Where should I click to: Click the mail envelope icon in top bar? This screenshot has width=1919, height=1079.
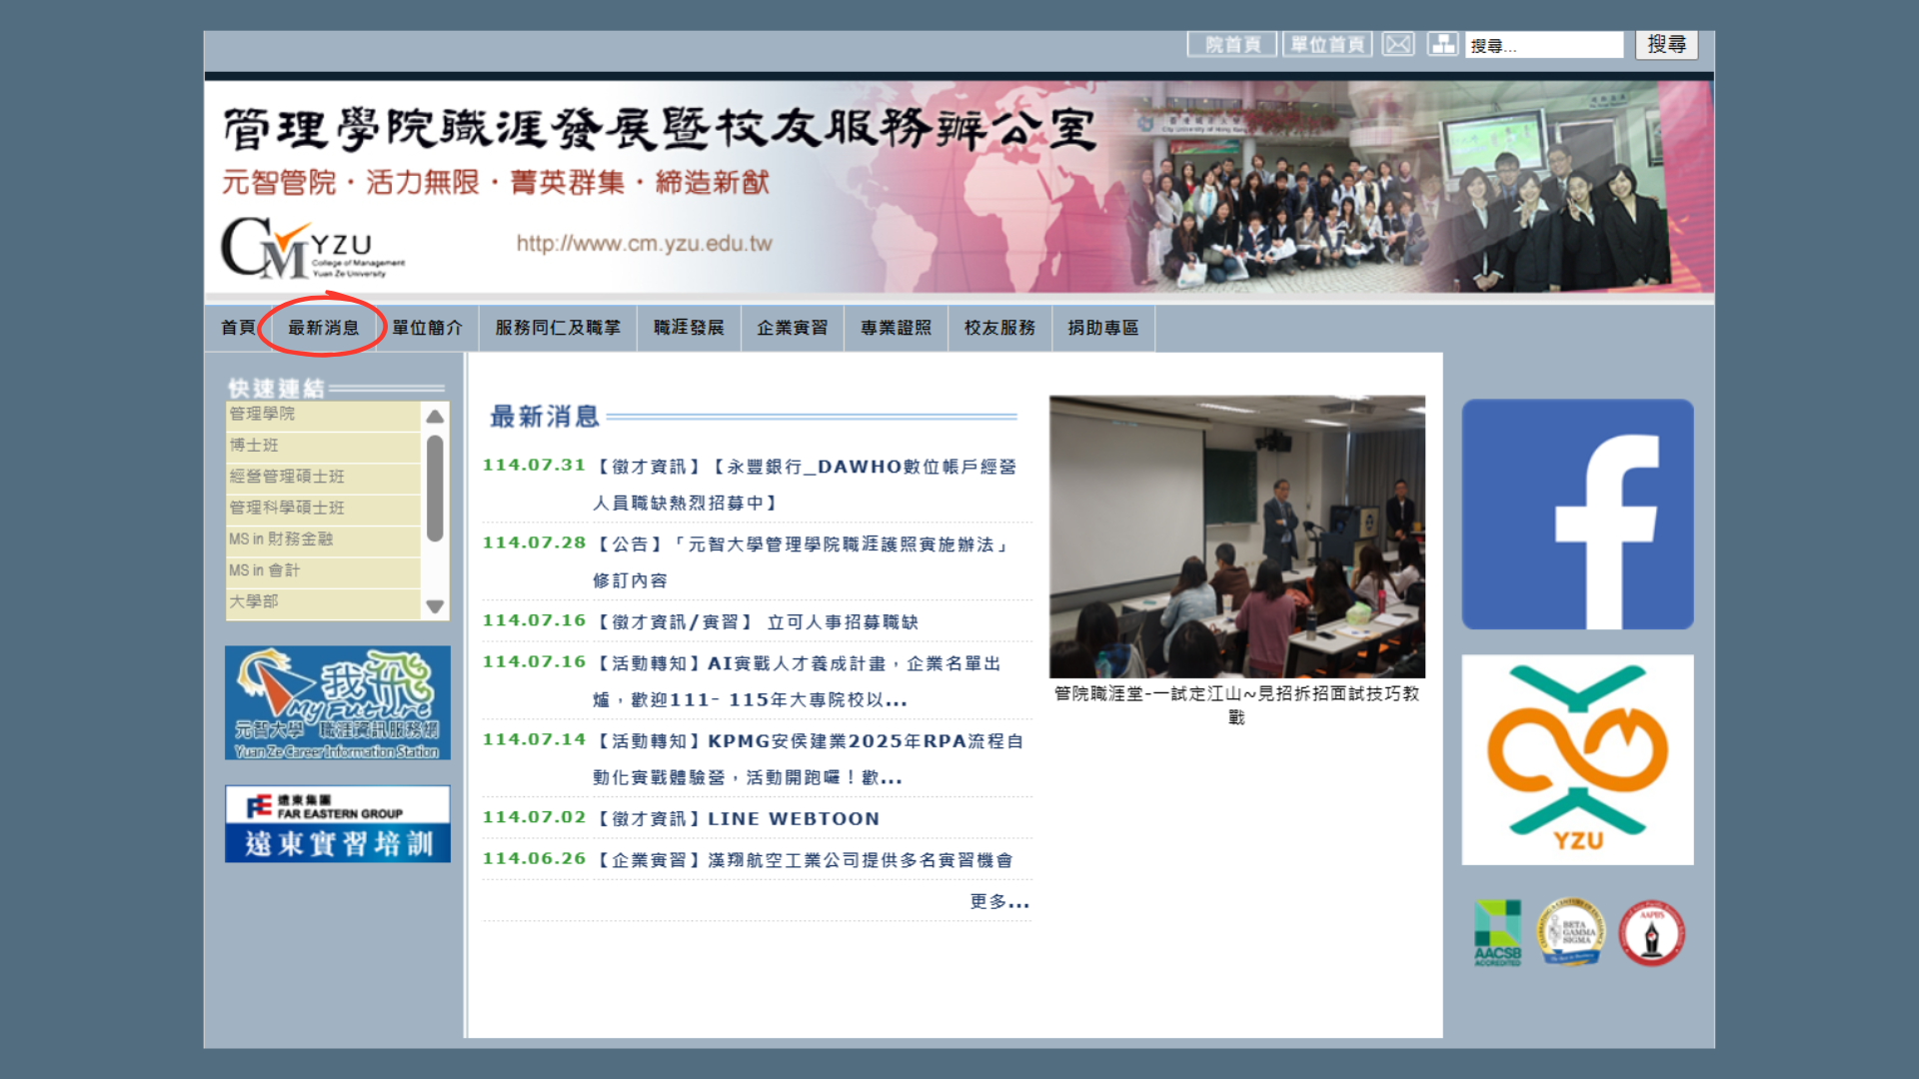[1398, 44]
